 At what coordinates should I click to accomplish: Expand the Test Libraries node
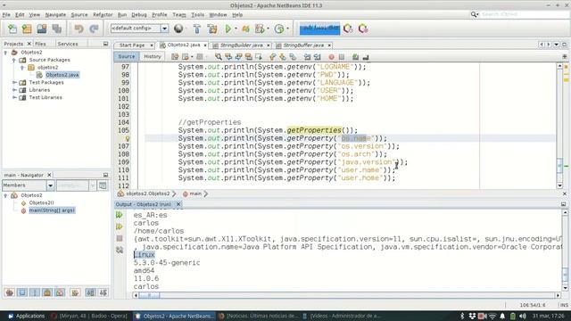tap(14, 97)
